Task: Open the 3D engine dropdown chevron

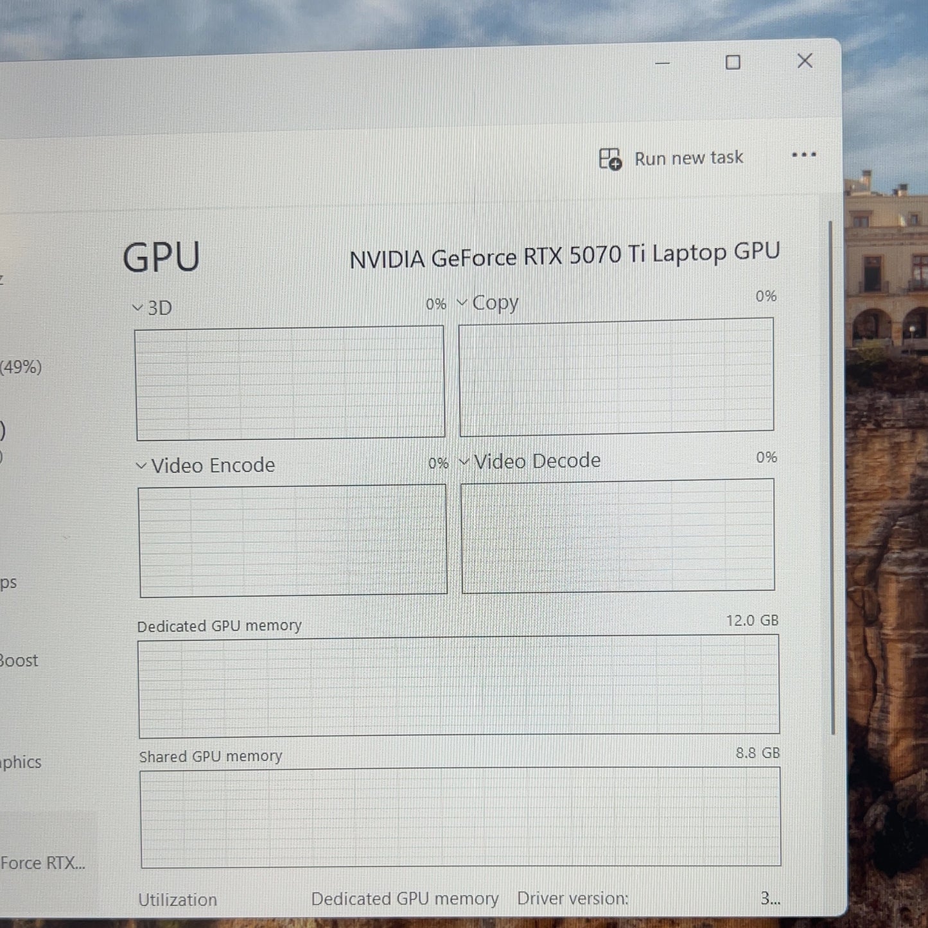Action: click(137, 308)
